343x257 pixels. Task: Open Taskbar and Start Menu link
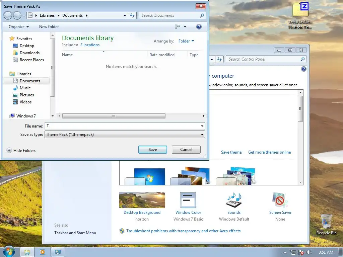pos(75,233)
